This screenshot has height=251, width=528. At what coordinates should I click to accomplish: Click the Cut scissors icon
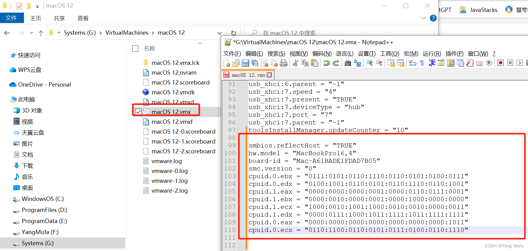coord(295,63)
